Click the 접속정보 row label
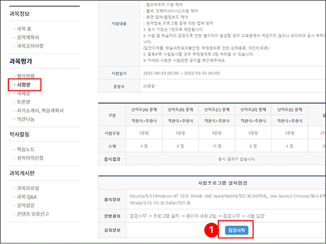Image resolution: width=326 pixels, height=244 pixels. coord(112,200)
